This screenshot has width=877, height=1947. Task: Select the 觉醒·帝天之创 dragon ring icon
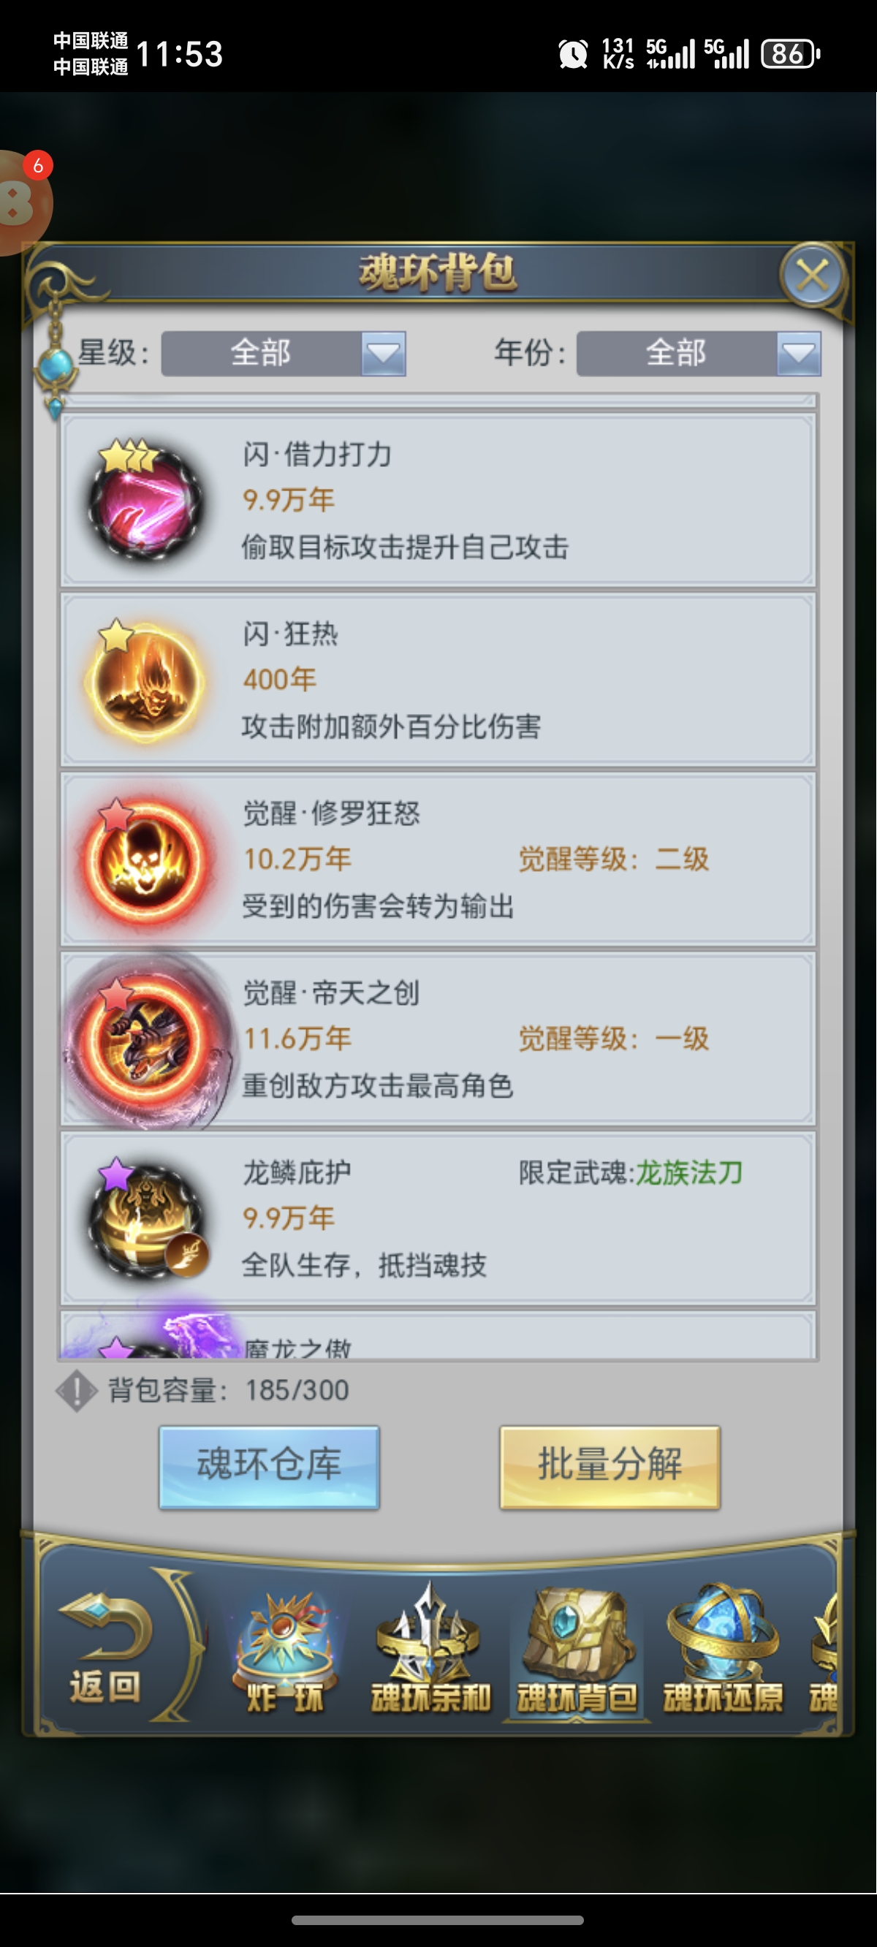click(x=145, y=1040)
